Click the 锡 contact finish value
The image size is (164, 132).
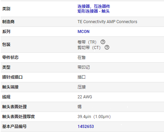(x=79, y=107)
